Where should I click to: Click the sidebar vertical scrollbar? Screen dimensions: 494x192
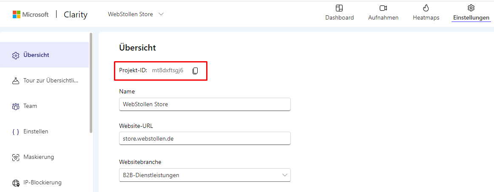[x=91, y=82]
